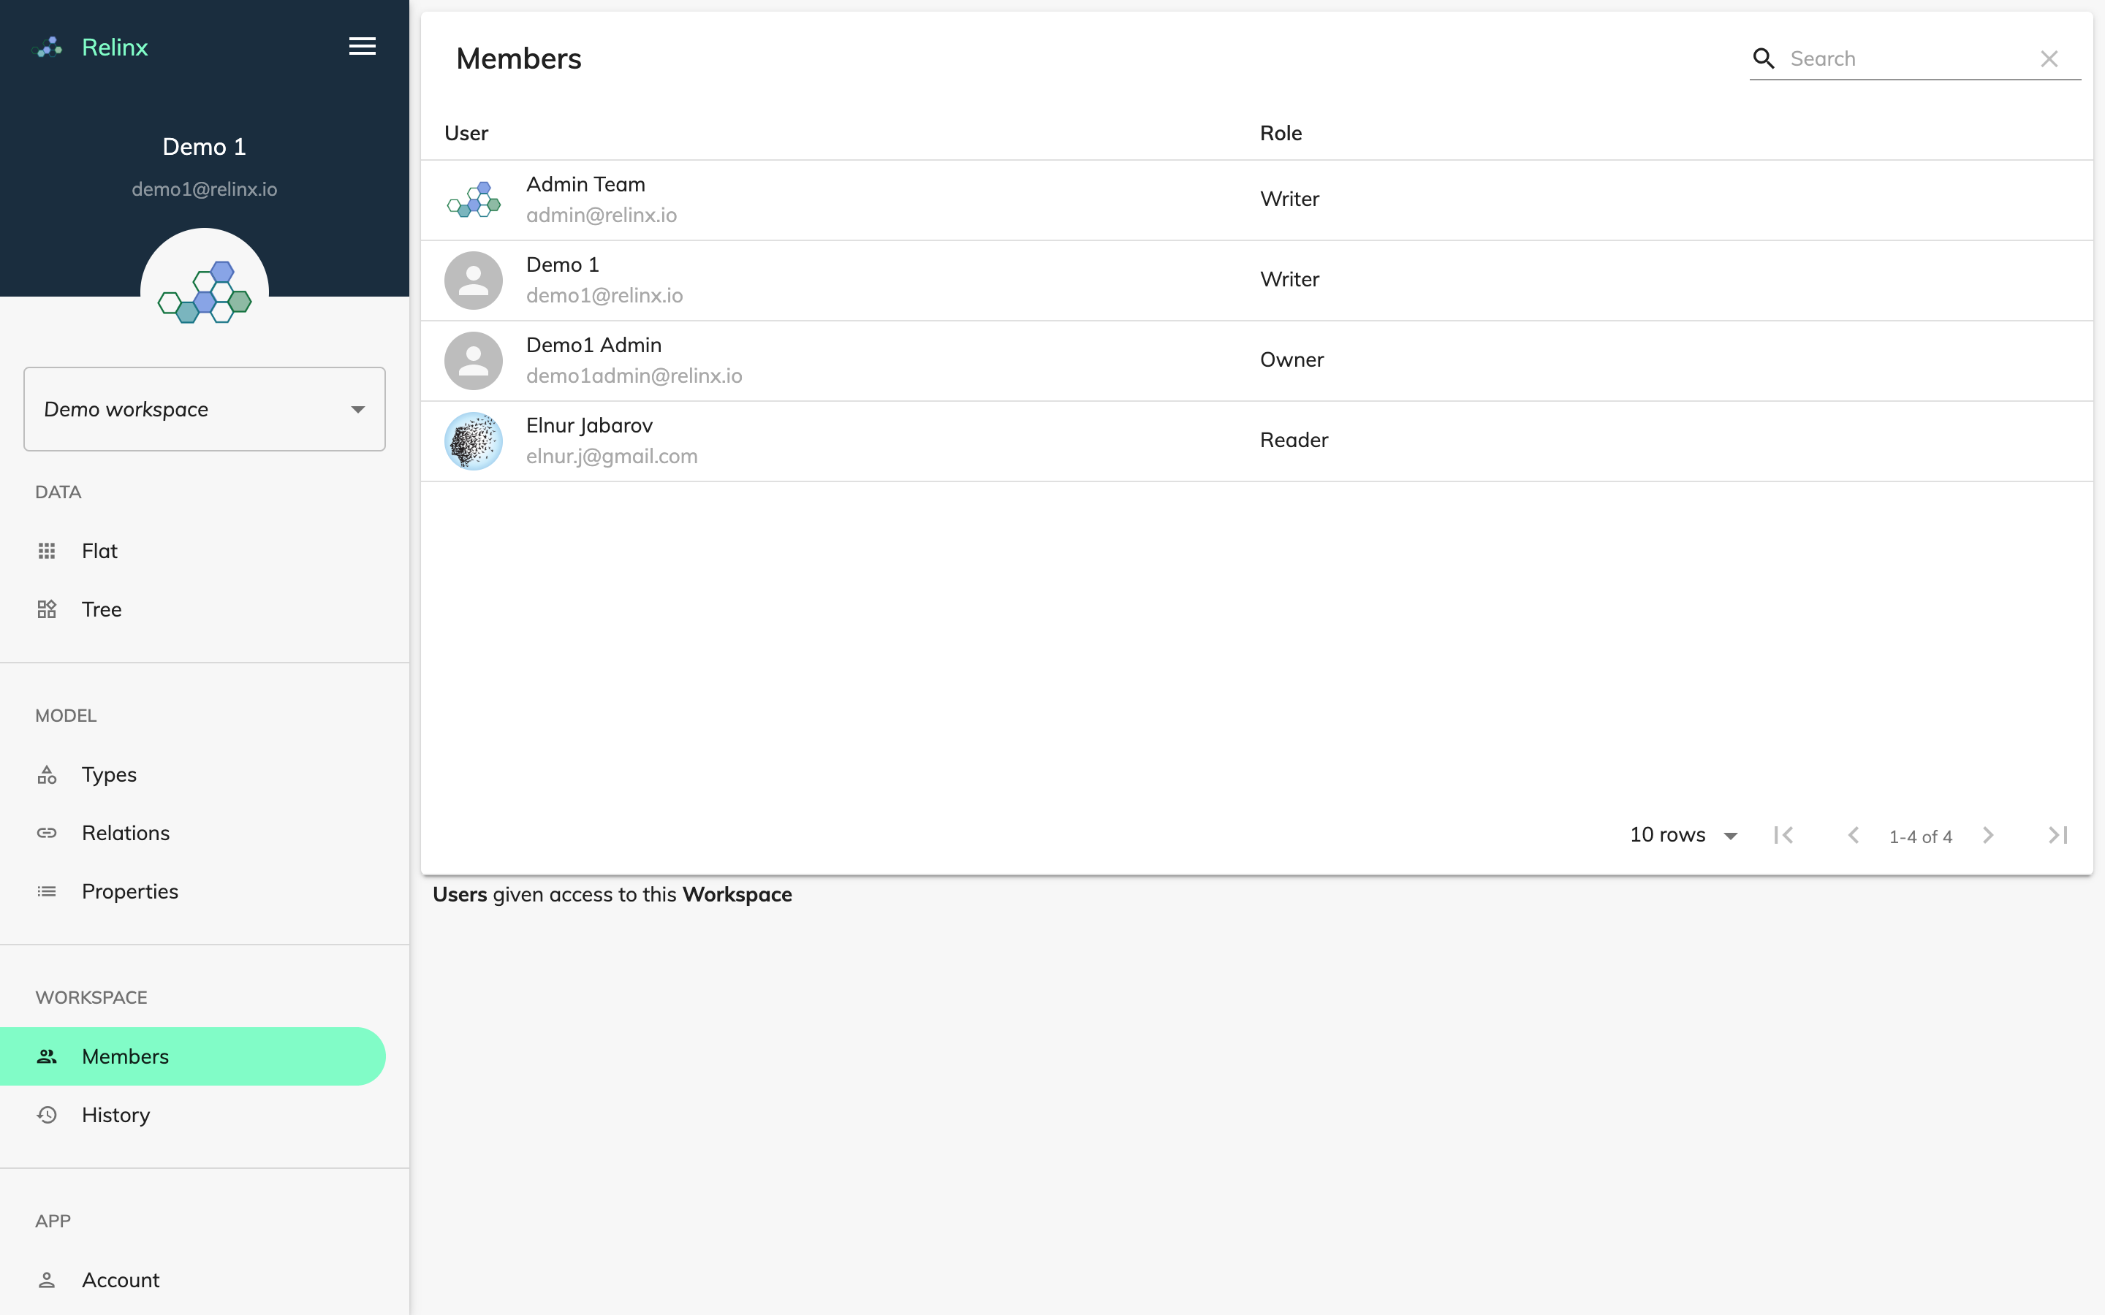Click the Account person icon
The width and height of the screenshot is (2105, 1315).
tap(47, 1279)
